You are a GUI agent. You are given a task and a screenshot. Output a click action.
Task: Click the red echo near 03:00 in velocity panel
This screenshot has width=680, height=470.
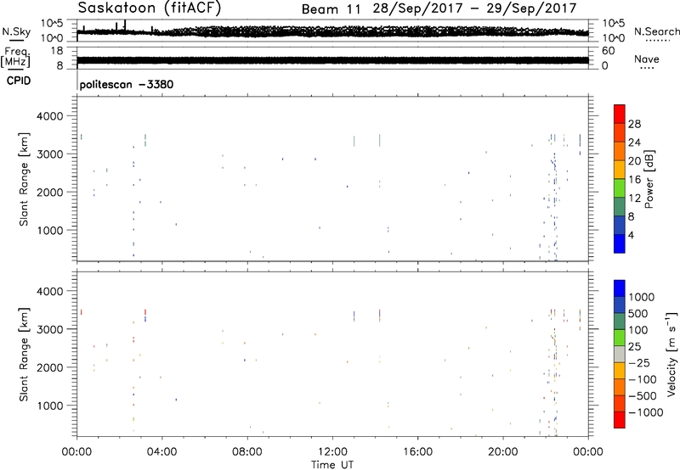145,312
